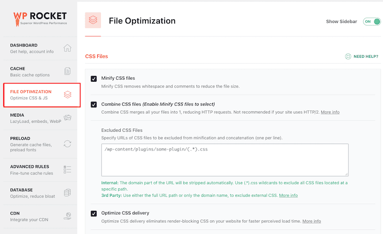Viewport: 383px width, 234px height.
Task: Click the CDN globe icon
Action: pyautogui.click(x=68, y=216)
